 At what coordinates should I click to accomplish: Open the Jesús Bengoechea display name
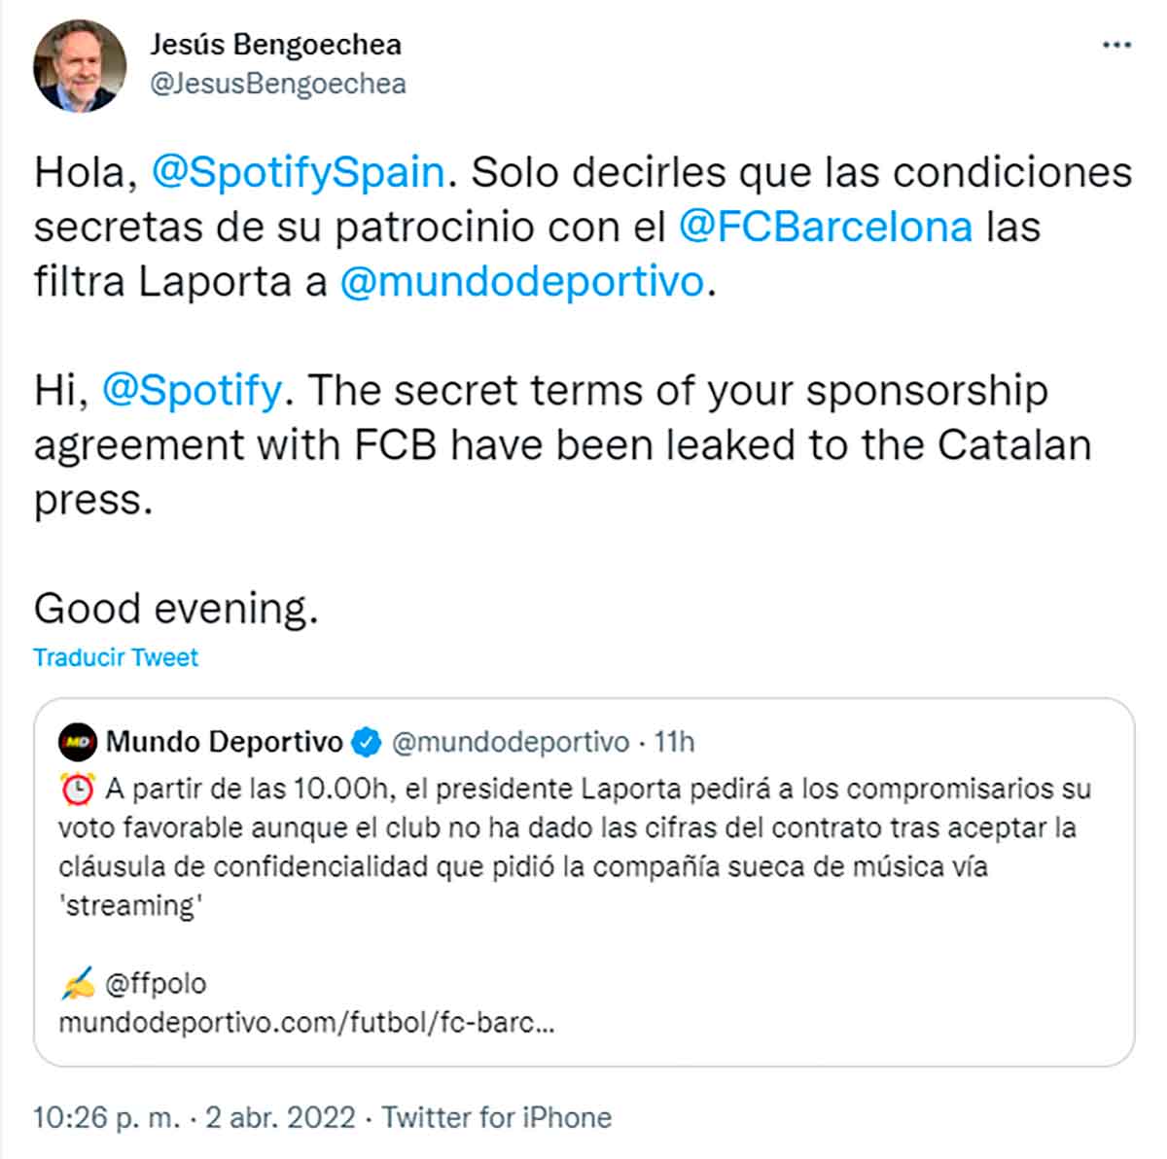(275, 44)
